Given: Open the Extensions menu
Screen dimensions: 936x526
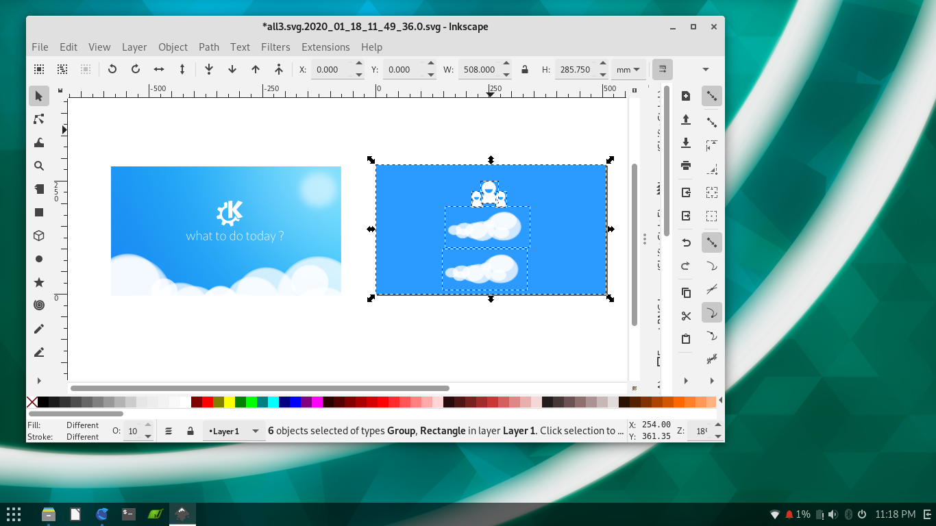Looking at the screenshot, I should (325, 47).
